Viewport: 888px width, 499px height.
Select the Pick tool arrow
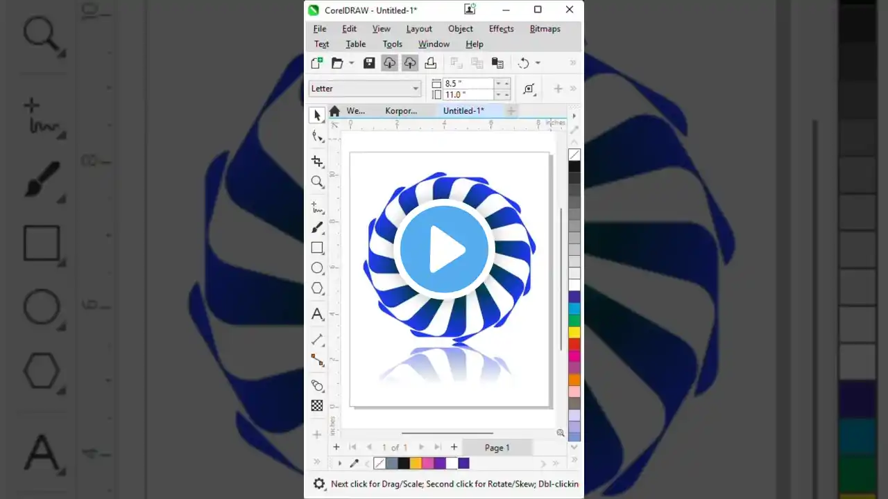318,115
